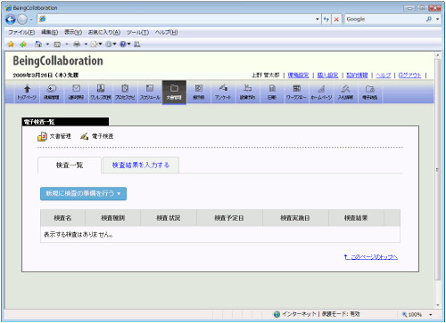The width and height of the screenshot is (446, 323).
Task: Click the 表示する検査はありません。 message
Action: point(78,235)
